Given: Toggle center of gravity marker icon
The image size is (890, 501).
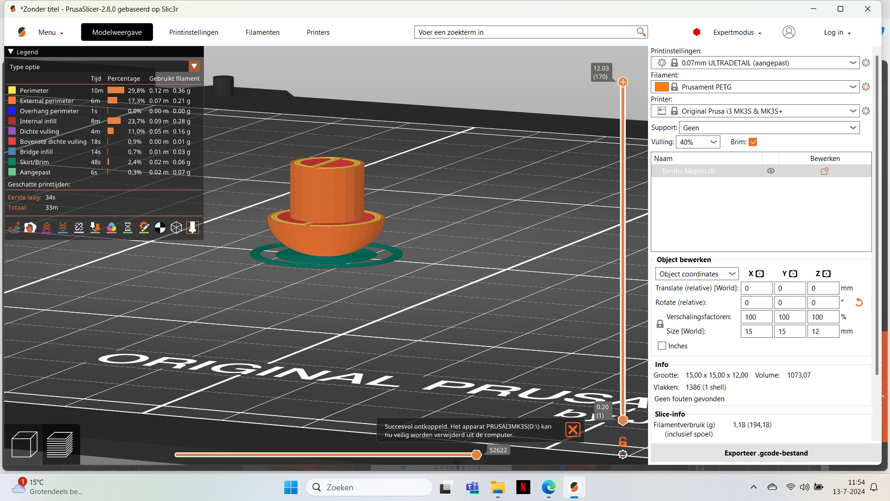Looking at the screenshot, I should [x=160, y=227].
